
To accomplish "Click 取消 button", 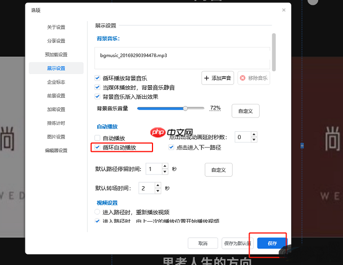I will coord(203,243).
